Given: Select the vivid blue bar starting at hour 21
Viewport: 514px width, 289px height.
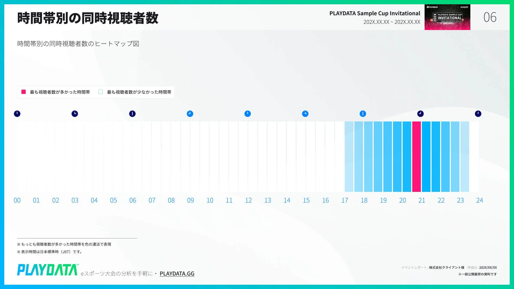Looking at the screenshot, I should 426,157.
